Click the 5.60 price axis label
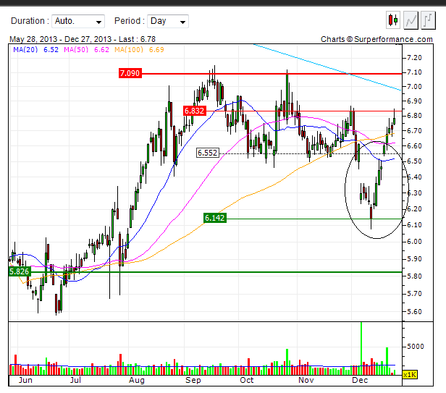Image resolution: width=446 pixels, height=393 pixels. pos(414,311)
